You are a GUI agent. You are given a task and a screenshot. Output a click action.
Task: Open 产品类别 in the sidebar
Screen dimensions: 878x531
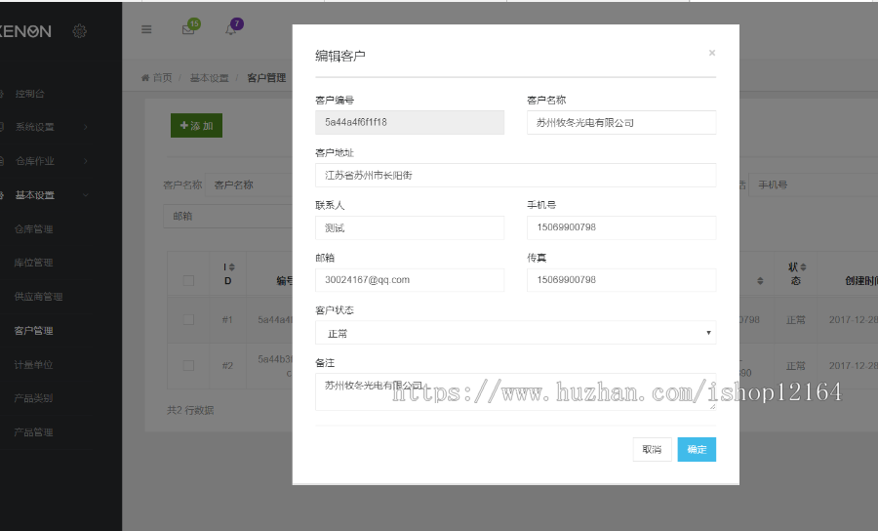33,398
